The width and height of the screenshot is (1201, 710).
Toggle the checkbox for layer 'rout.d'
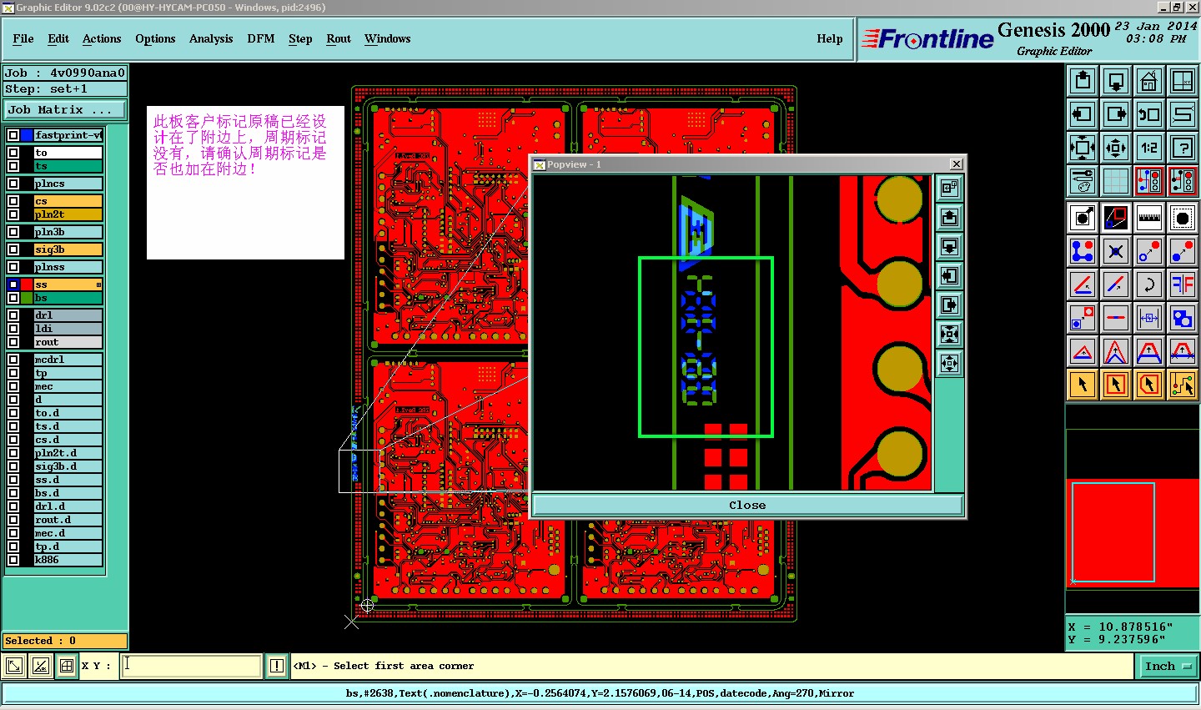point(13,520)
